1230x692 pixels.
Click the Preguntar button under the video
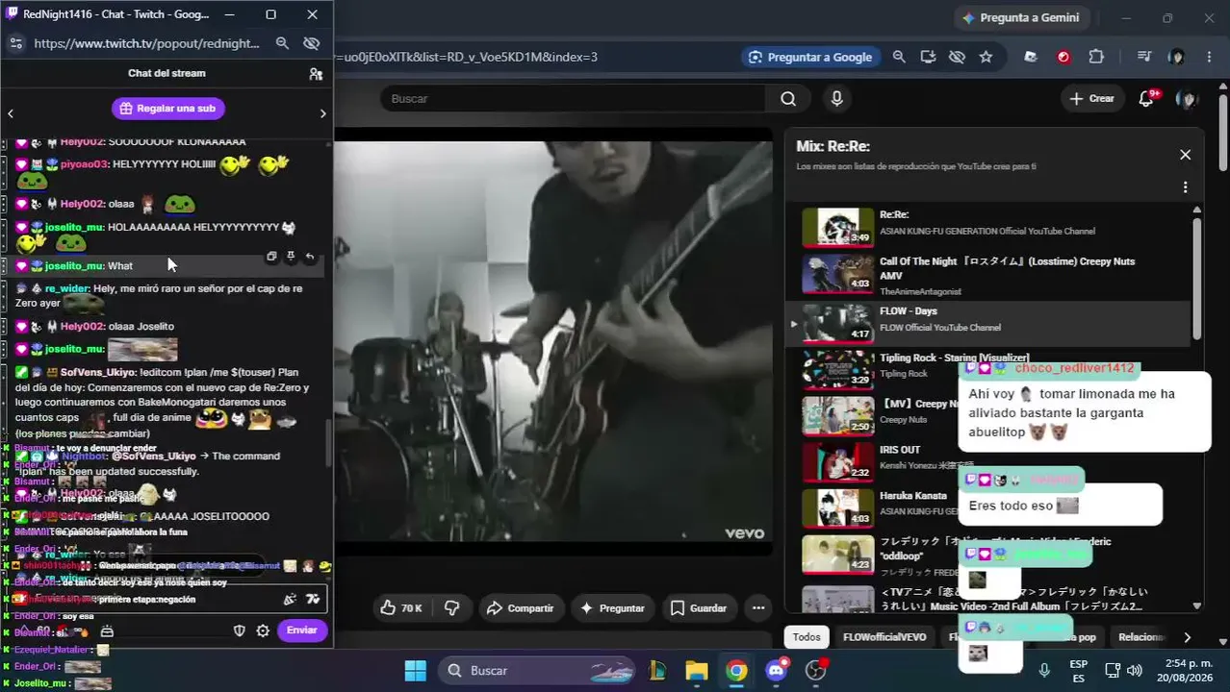[x=612, y=608]
